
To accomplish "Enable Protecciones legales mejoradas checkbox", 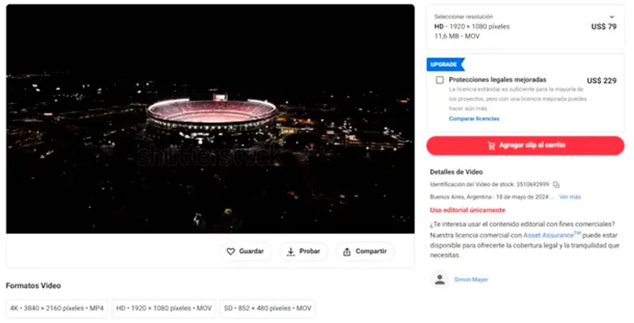I will click(440, 80).
